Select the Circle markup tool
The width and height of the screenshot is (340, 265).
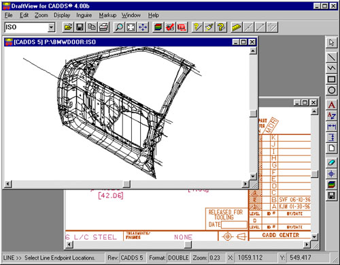(x=331, y=90)
